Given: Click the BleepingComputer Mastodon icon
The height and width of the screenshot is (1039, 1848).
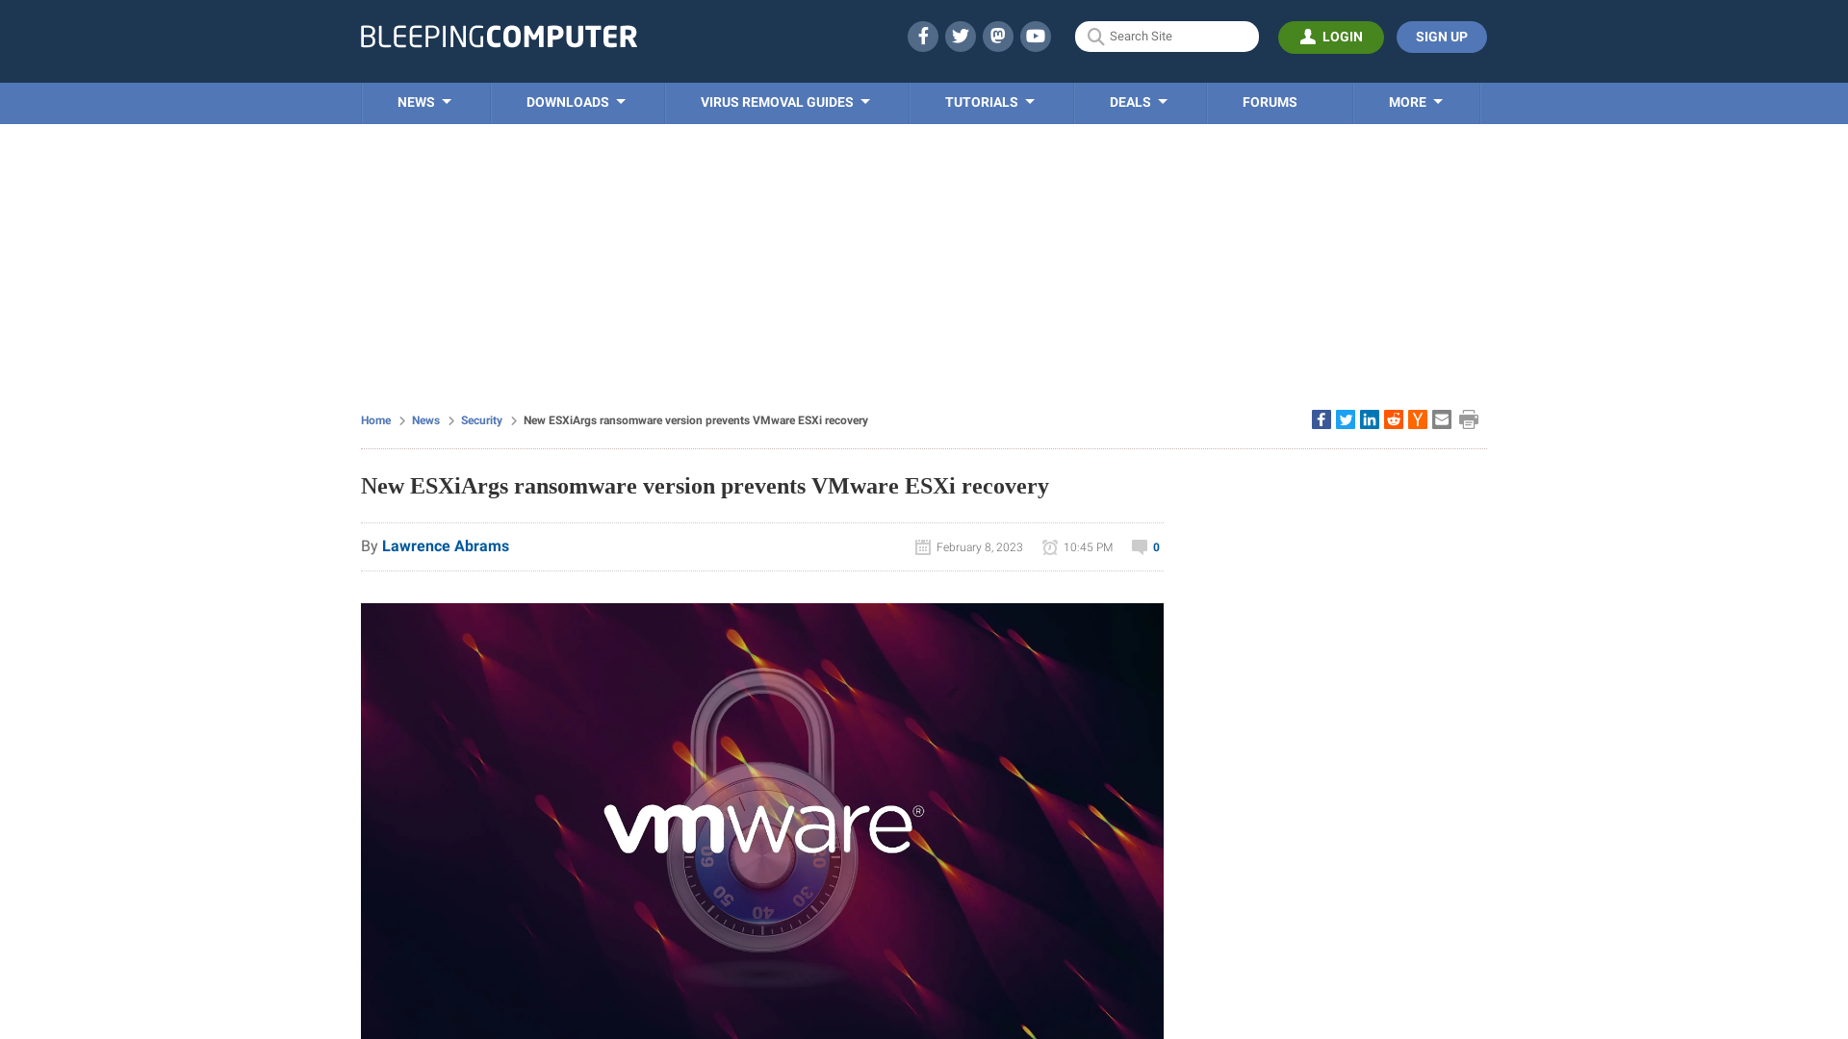Looking at the screenshot, I should click(x=997, y=36).
